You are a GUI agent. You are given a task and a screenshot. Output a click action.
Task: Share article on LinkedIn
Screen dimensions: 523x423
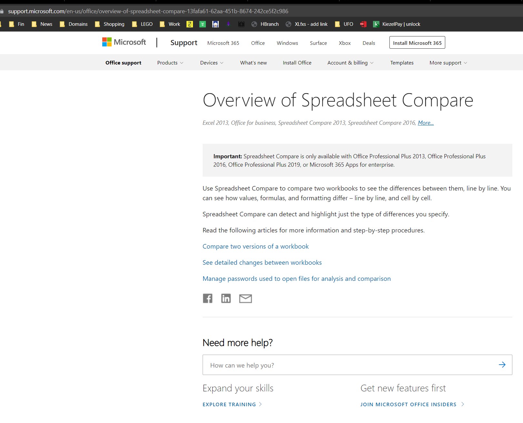pyautogui.click(x=226, y=299)
